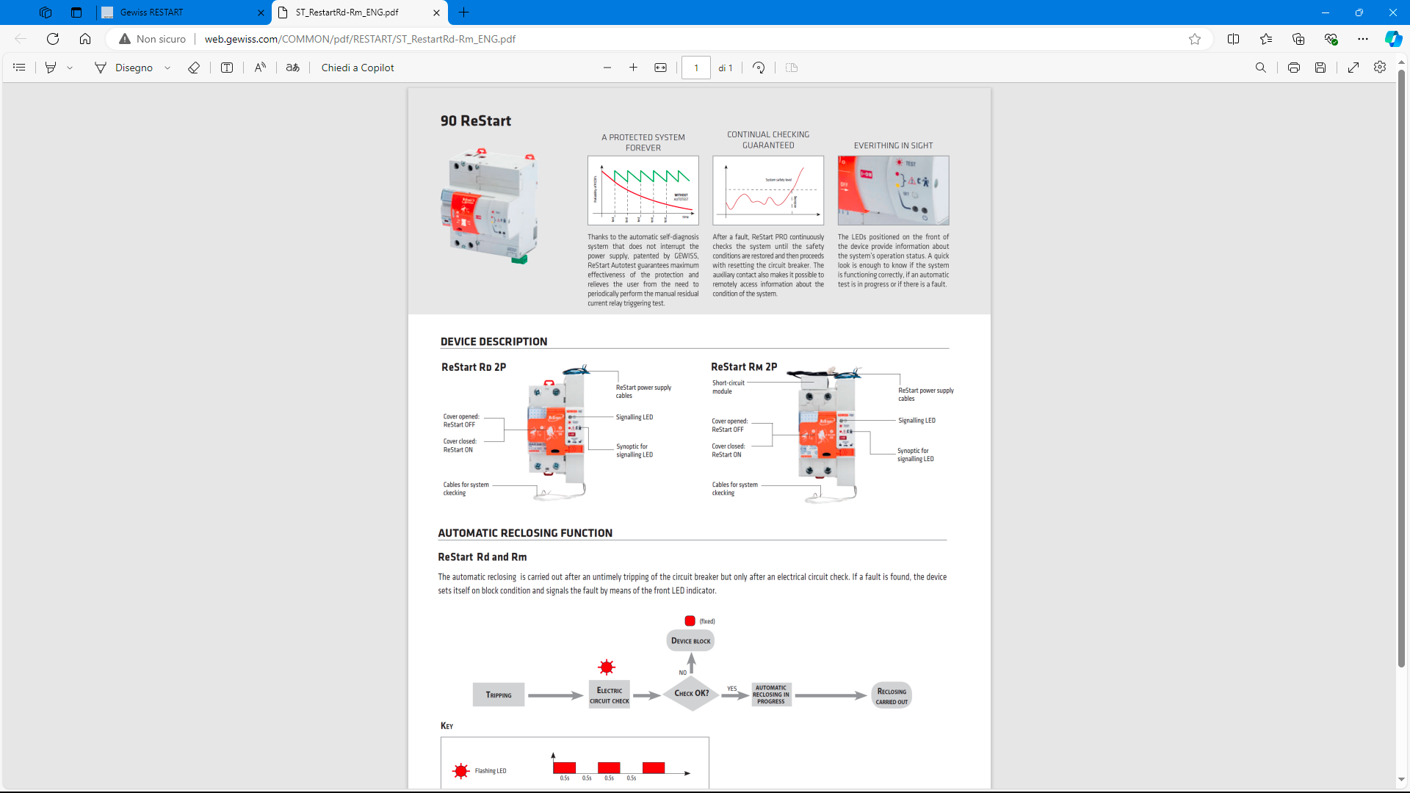Click the Check OK? decision diamond
Screen dimensions: 1410x793
(691, 693)
